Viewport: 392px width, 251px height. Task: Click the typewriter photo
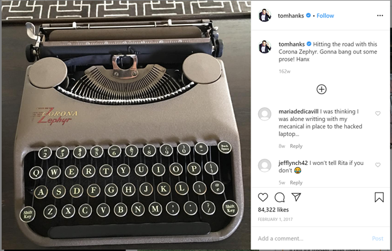pos(126,125)
